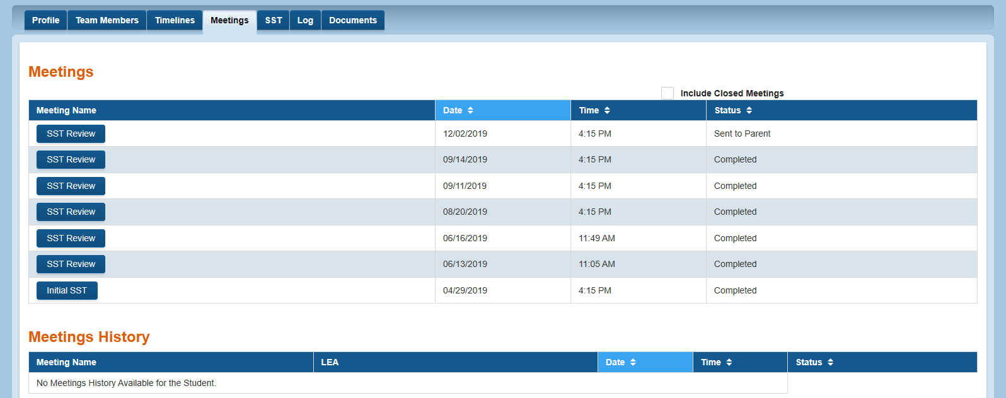This screenshot has width=1006, height=398.
Task: Select the SST tab
Action: pos(274,20)
